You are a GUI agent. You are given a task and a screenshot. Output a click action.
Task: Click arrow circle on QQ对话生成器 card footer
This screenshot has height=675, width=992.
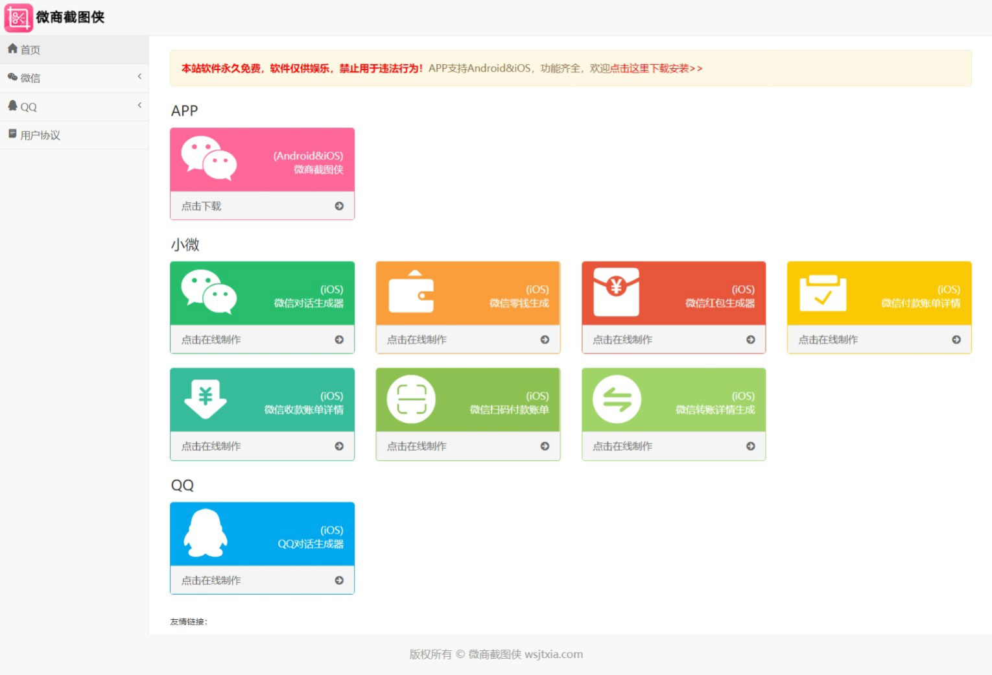click(x=339, y=580)
